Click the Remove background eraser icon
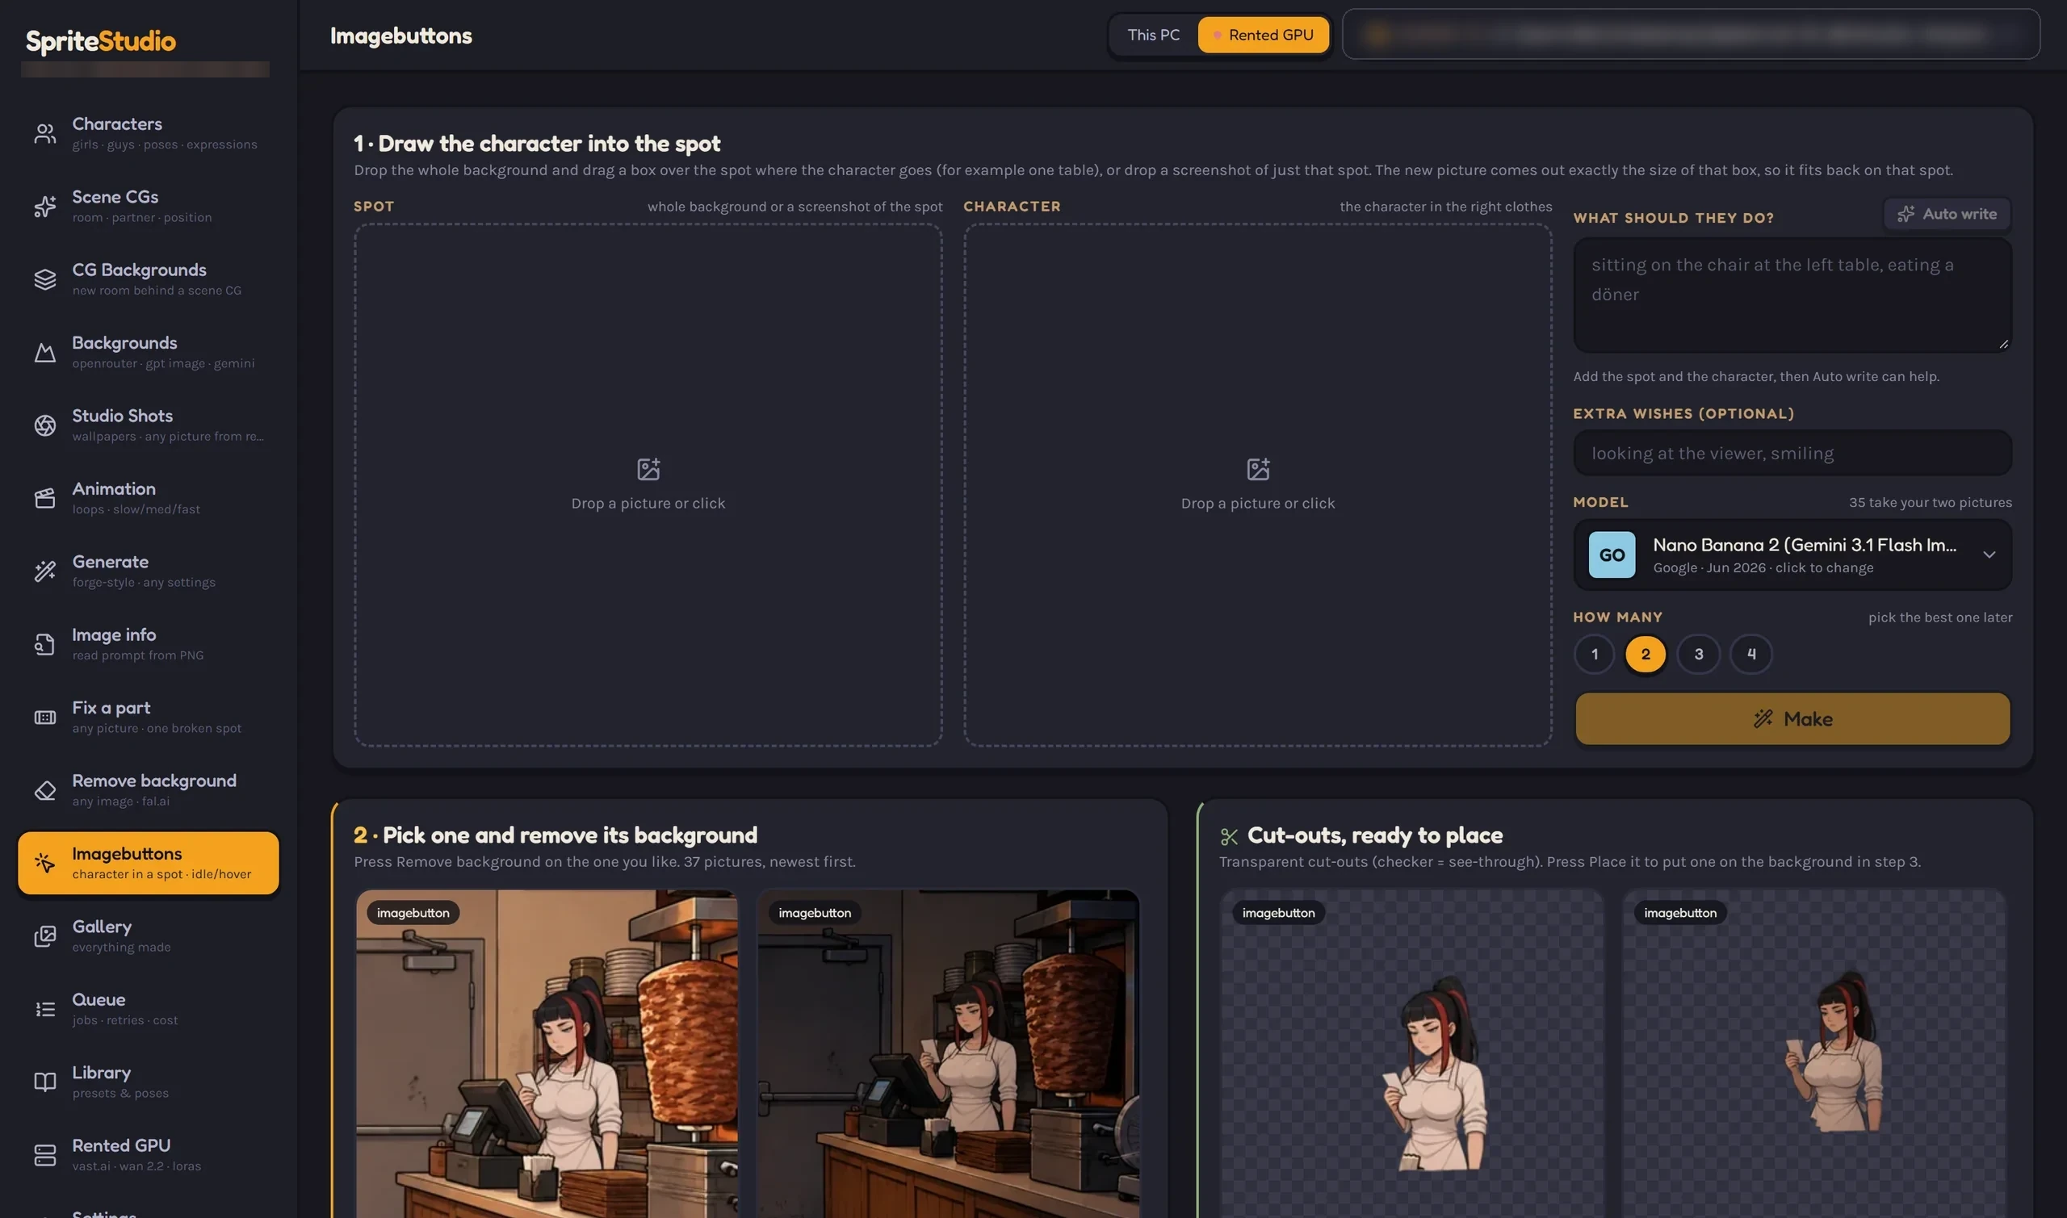 [x=45, y=790]
